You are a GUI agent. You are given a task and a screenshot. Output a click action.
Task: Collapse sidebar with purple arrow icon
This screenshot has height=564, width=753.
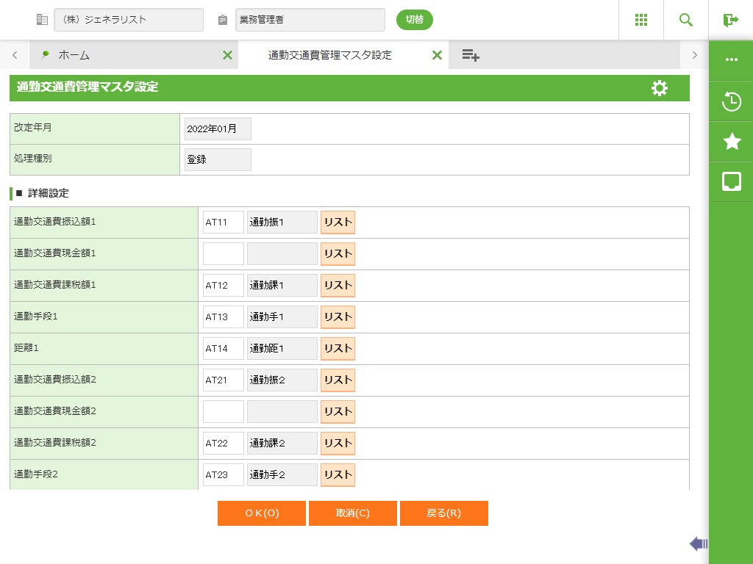coord(698,543)
